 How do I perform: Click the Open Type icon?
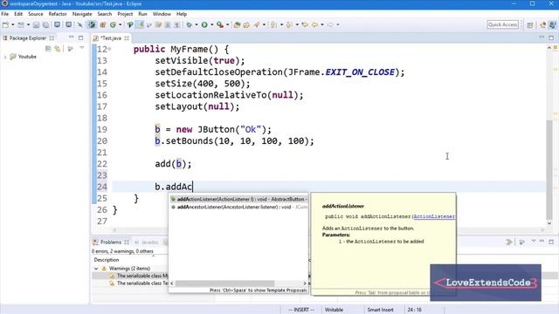pos(237,24)
